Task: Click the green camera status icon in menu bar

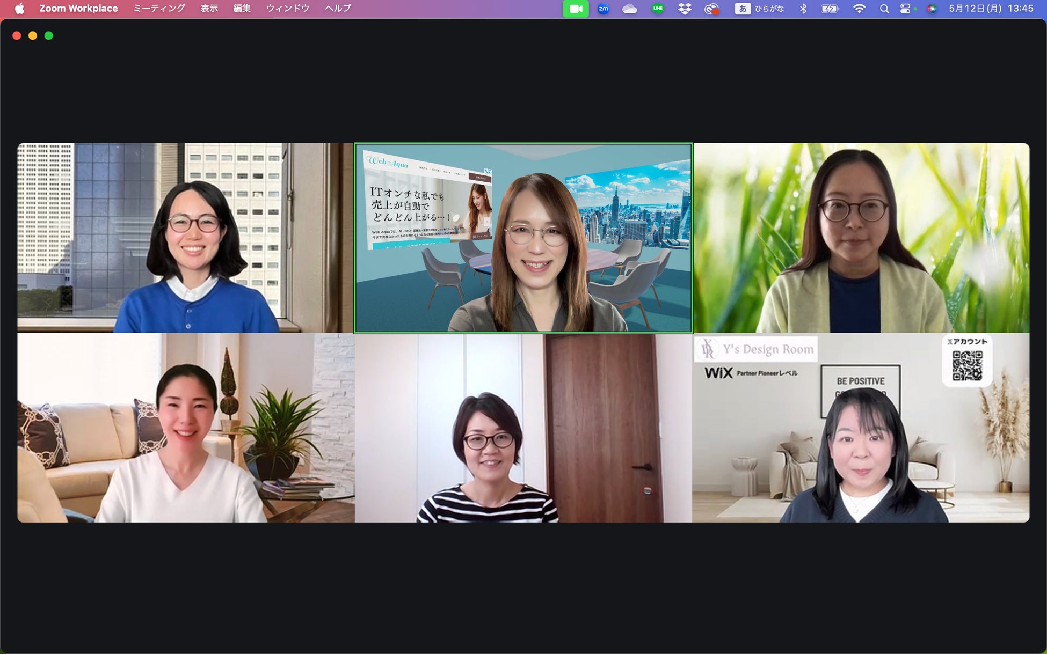Action: pos(576,9)
